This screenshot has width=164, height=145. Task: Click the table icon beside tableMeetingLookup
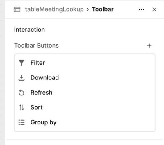(17, 10)
